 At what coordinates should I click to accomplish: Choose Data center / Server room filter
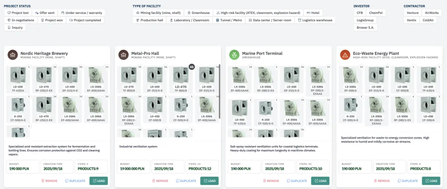[270, 20]
